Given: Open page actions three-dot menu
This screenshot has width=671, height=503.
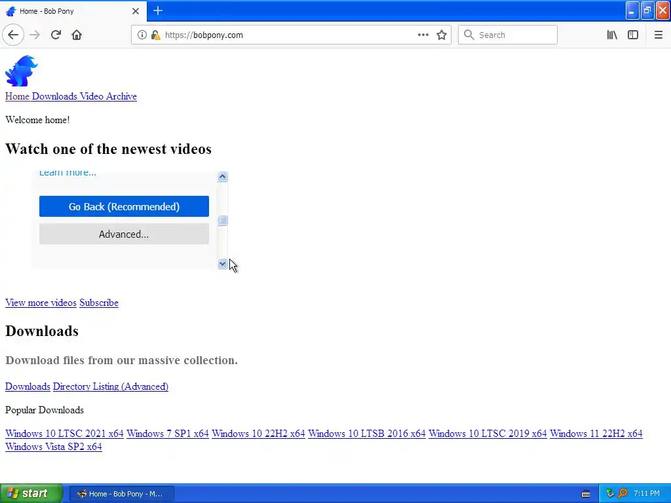Looking at the screenshot, I should pos(423,35).
